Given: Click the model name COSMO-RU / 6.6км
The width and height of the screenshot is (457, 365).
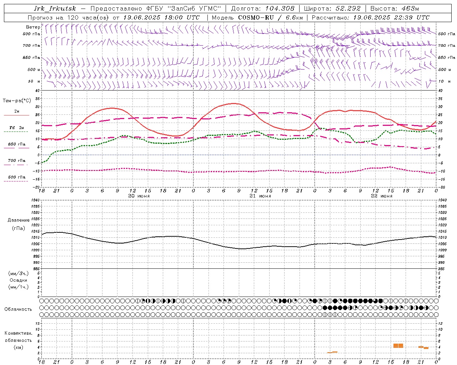Looking at the screenshot, I should [x=270, y=17].
